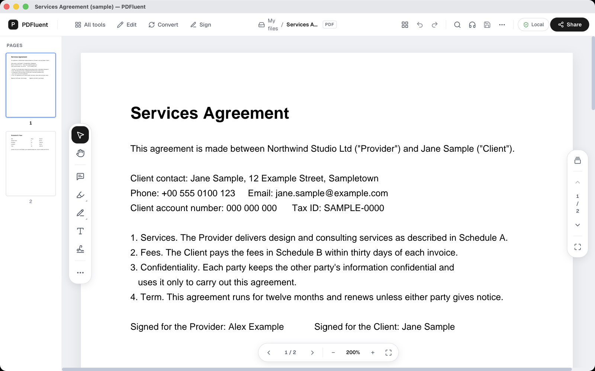Activate the hand pan tool
The width and height of the screenshot is (595, 371).
pyautogui.click(x=80, y=153)
